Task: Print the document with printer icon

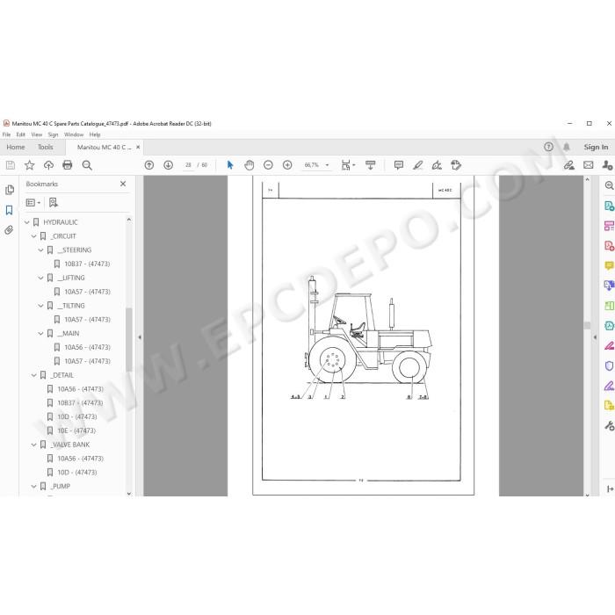Action: click(68, 165)
